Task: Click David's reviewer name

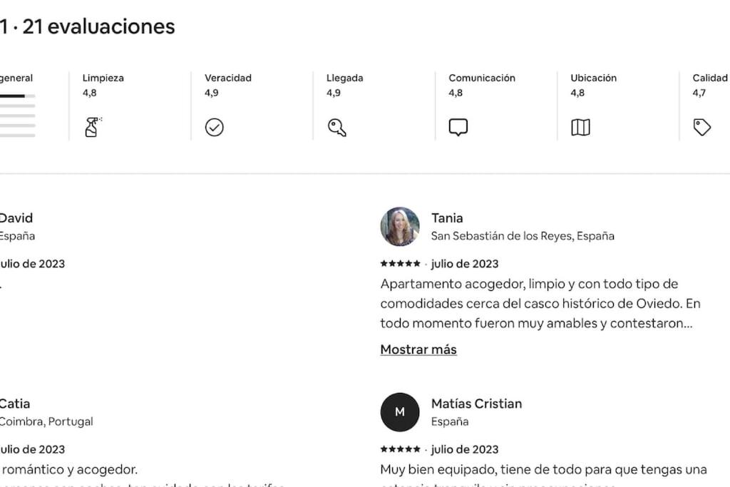Action: point(16,218)
